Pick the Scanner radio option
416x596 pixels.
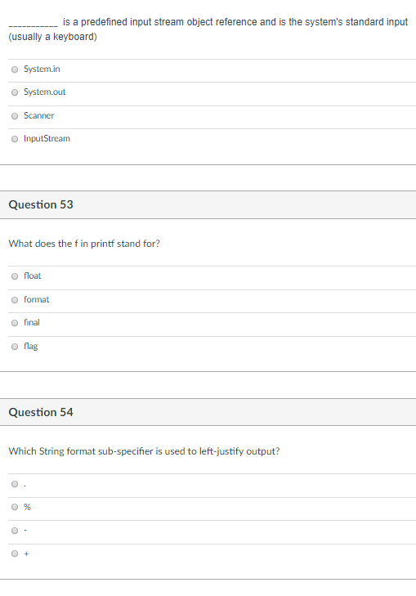pyautogui.click(x=15, y=116)
